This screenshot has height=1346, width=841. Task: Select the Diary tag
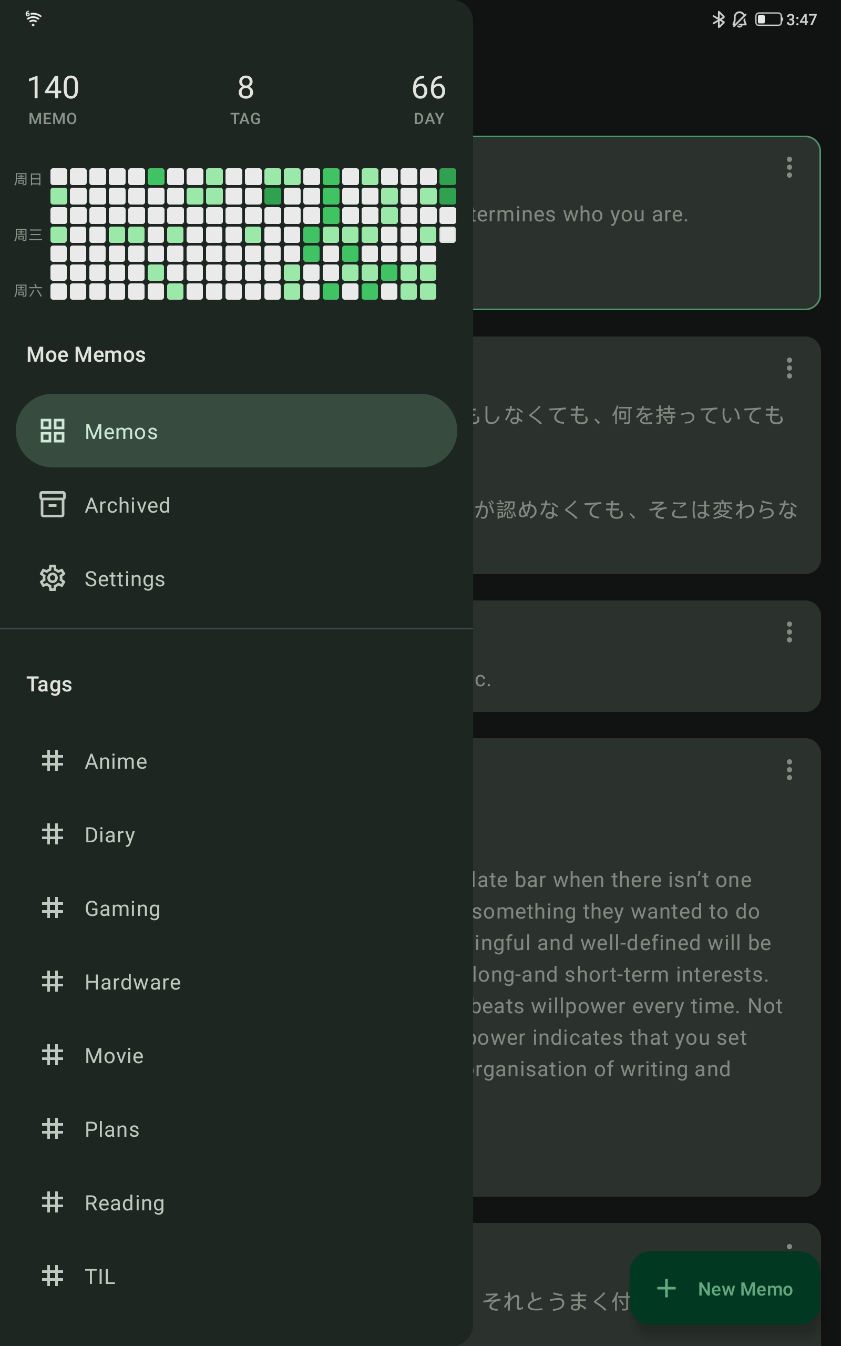coord(109,834)
